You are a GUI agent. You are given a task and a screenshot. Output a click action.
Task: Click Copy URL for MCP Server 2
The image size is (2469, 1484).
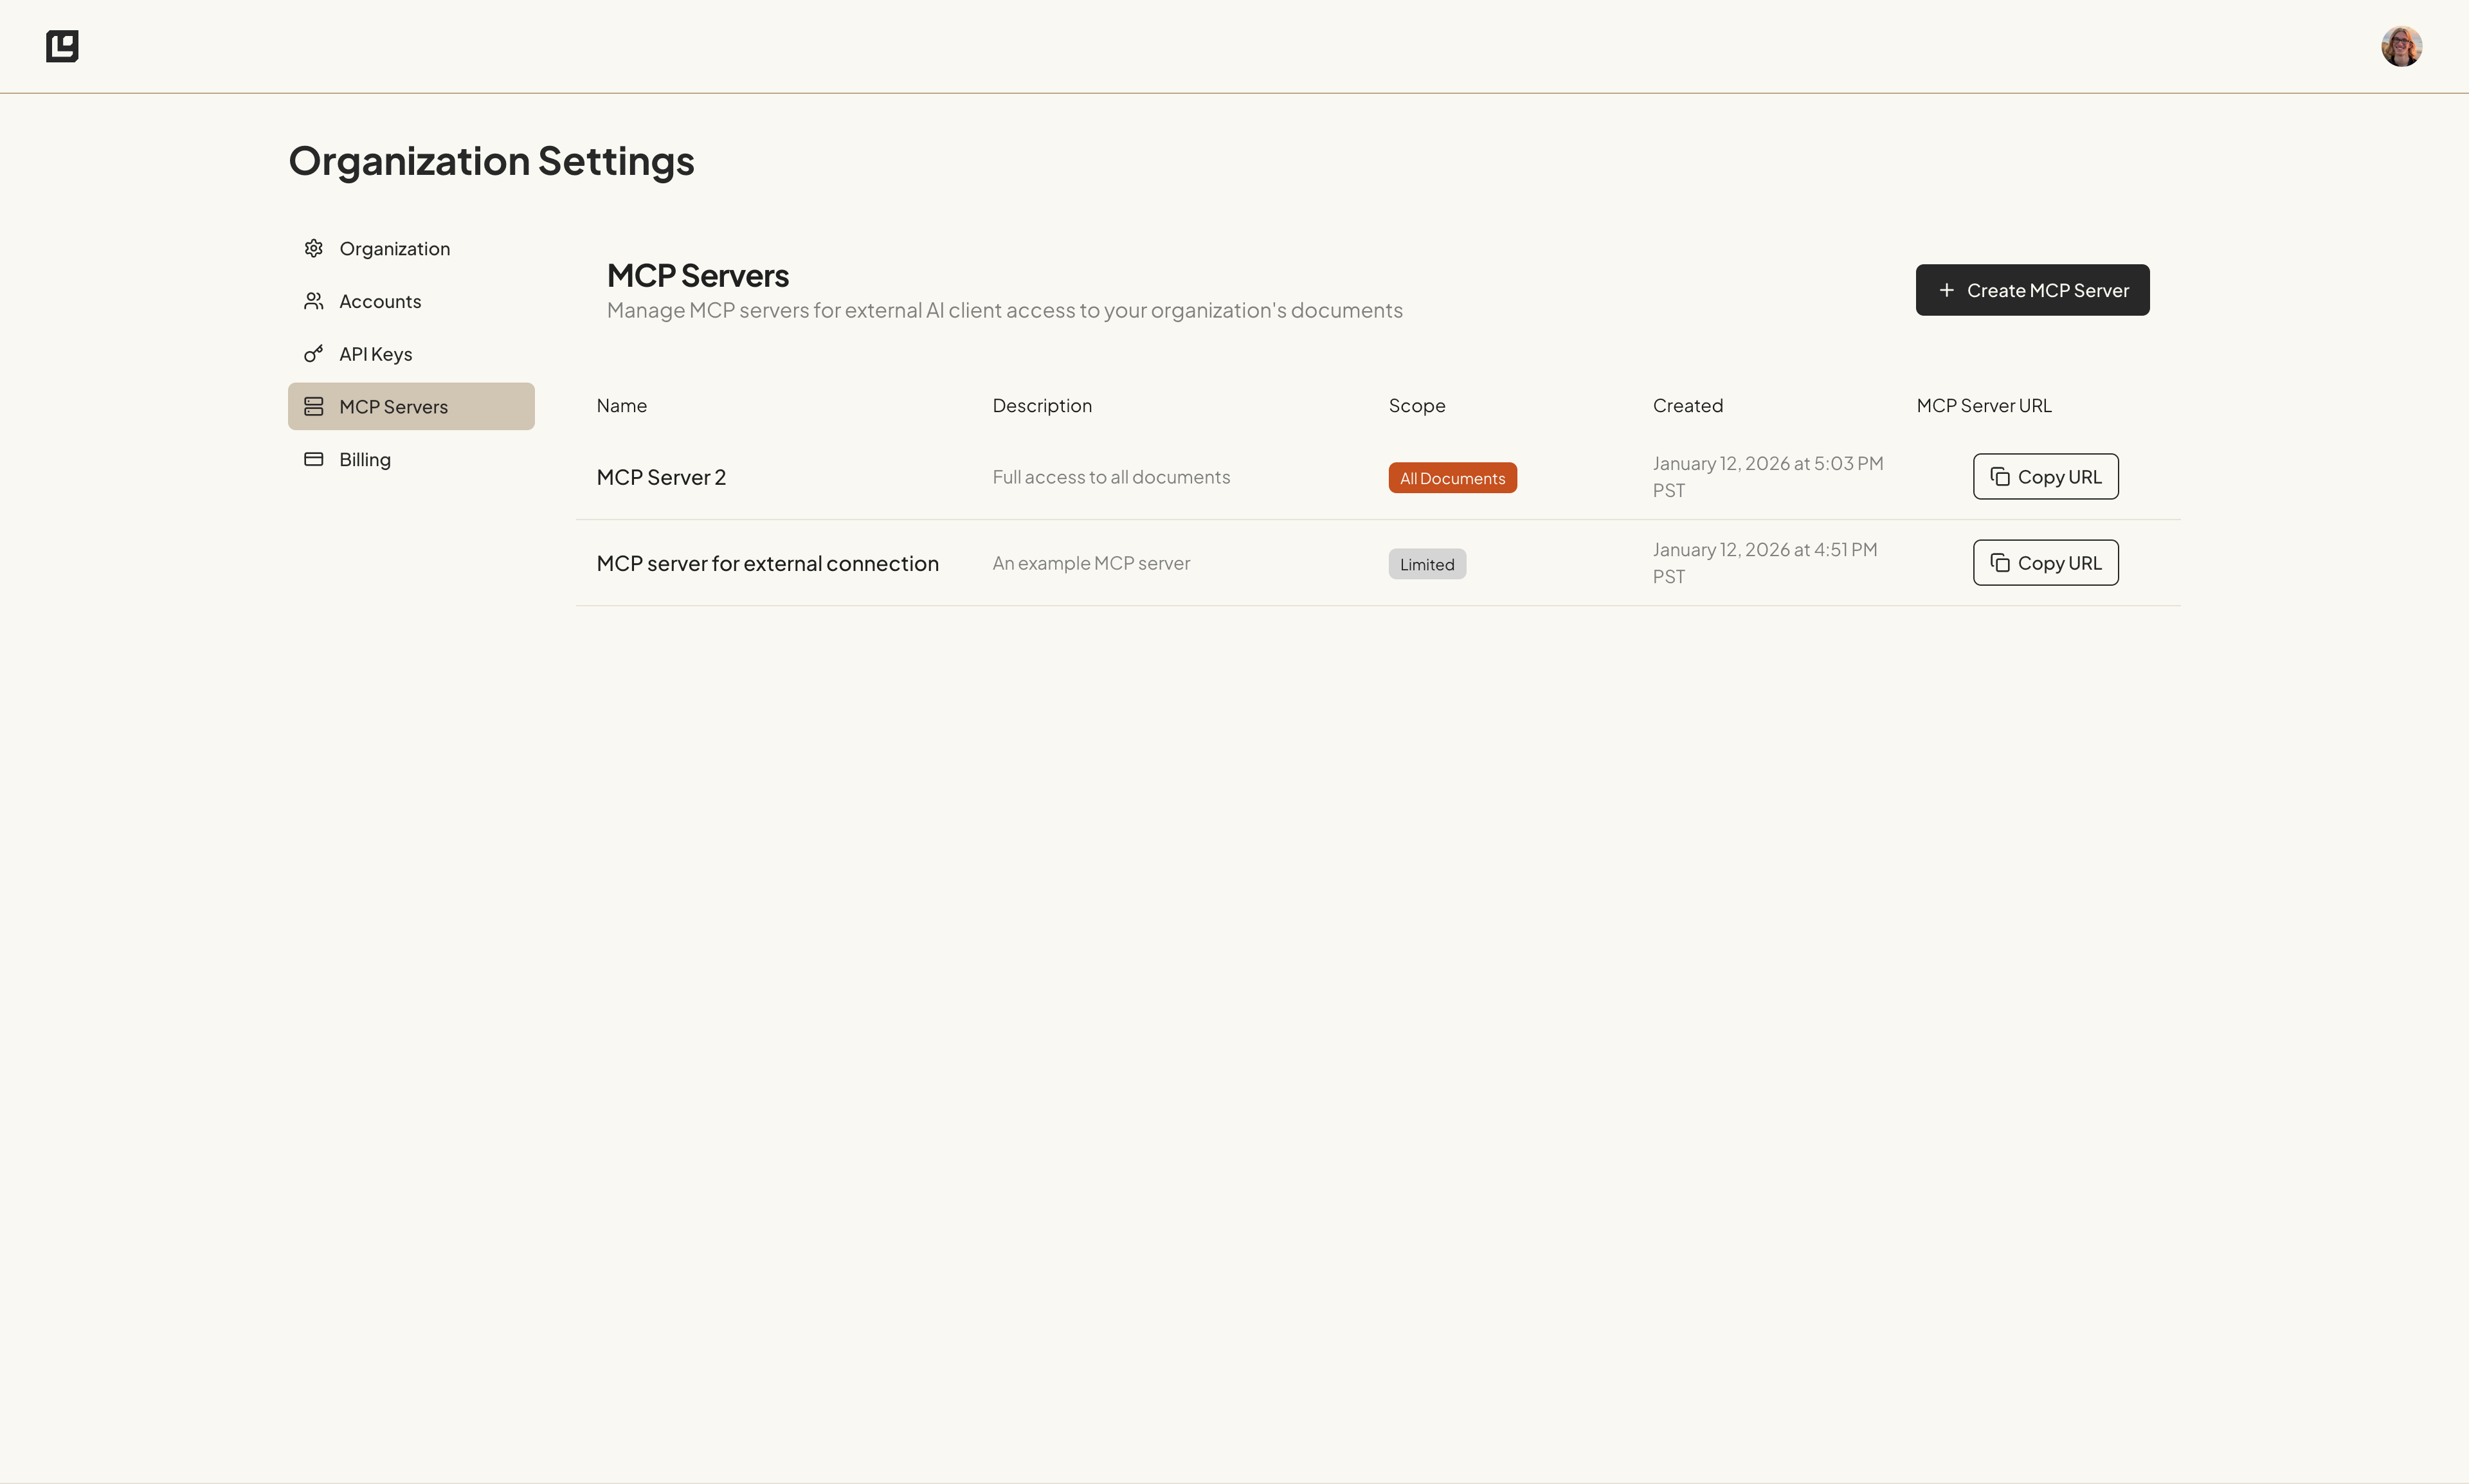click(2045, 477)
